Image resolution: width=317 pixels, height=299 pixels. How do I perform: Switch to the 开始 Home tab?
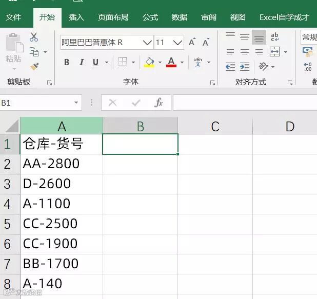(x=47, y=17)
